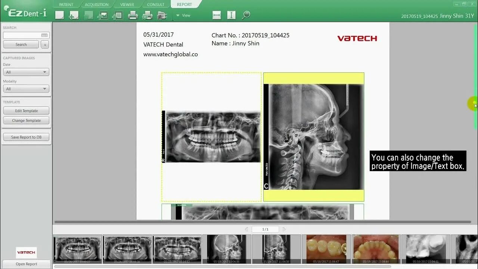Expand the Modality filter dropdown
This screenshot has width=478, height=269.
tap(26, 89)
